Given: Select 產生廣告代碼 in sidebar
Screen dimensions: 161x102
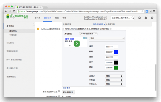Looking at the screenshot, I should (12, 68).
